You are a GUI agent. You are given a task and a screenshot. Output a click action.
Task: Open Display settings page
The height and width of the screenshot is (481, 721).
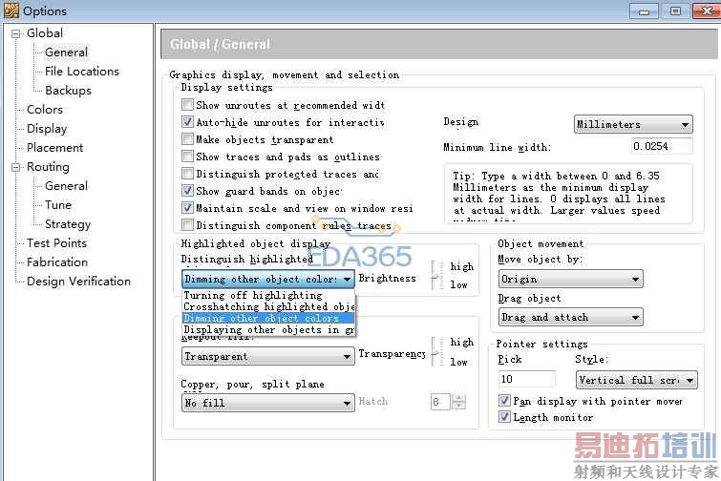point(47,129)
